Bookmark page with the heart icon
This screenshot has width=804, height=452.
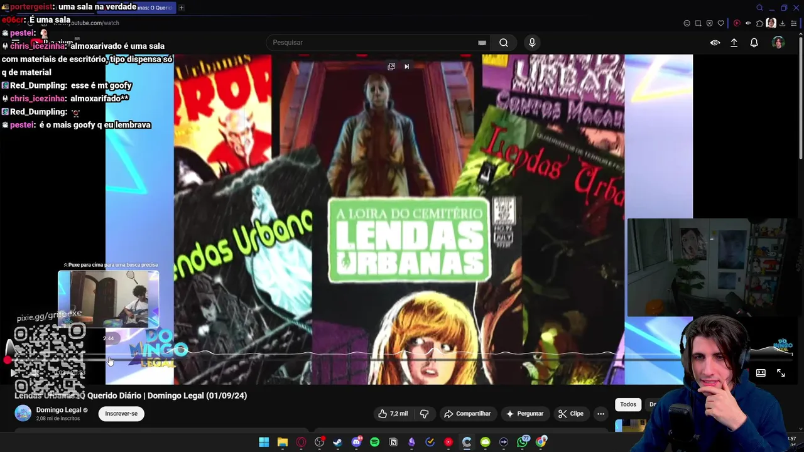720,23
